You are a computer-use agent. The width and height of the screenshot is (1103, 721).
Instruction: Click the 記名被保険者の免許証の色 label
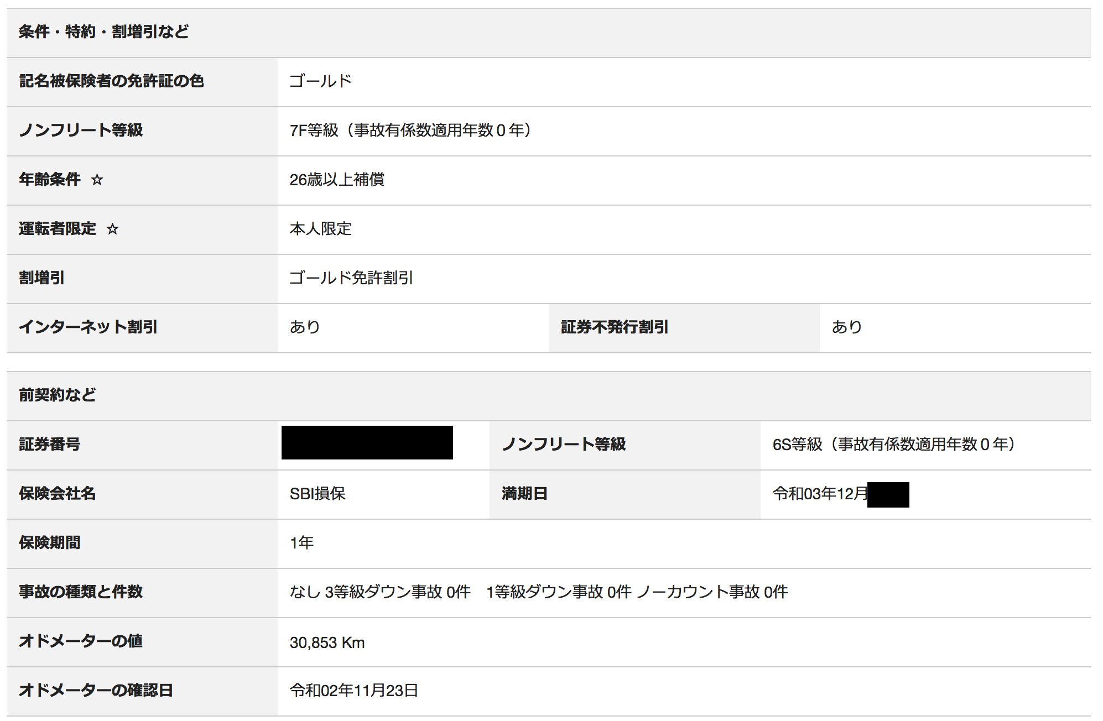pyautogui.click(x=112, y=81)
